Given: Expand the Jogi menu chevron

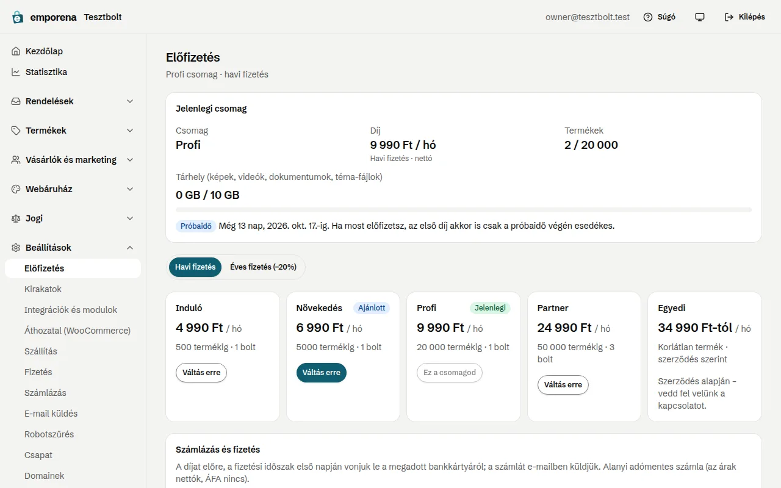Looking at the screenshot, I should 130,218.
